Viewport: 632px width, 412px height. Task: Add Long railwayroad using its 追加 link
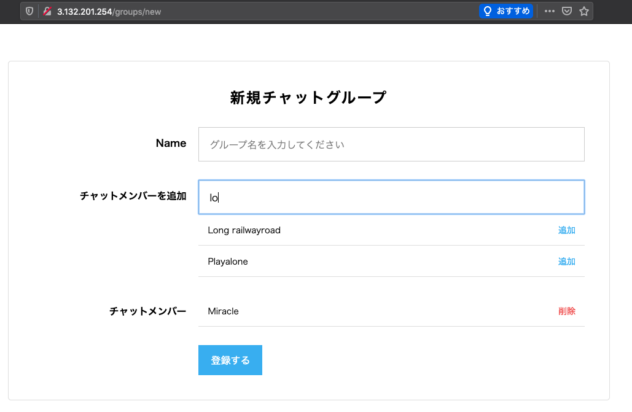(x=566, y=230)
